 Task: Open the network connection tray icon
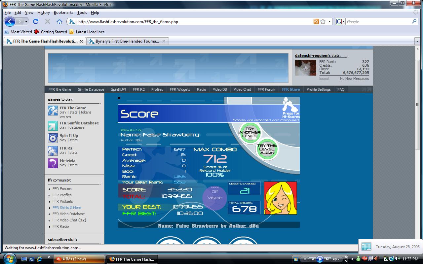coord(391,259)
